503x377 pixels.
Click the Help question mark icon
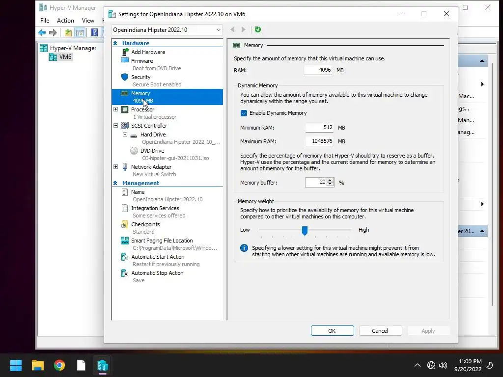94,32
